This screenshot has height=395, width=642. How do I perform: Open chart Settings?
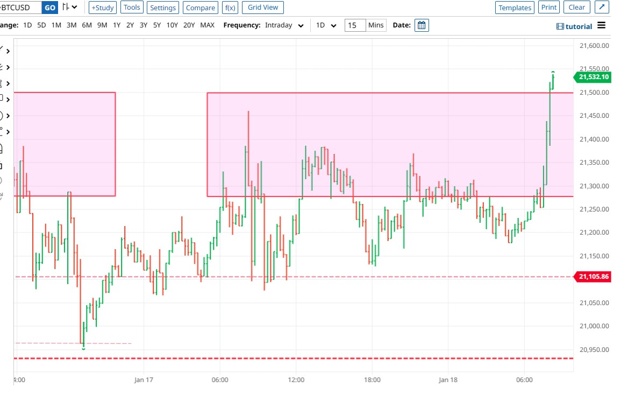click(x=162, y=8)
